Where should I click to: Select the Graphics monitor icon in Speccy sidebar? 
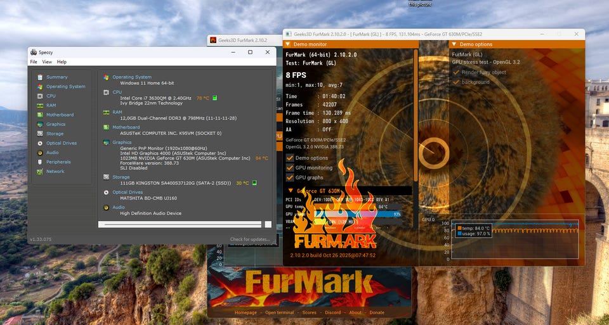(x=39, y=124)
